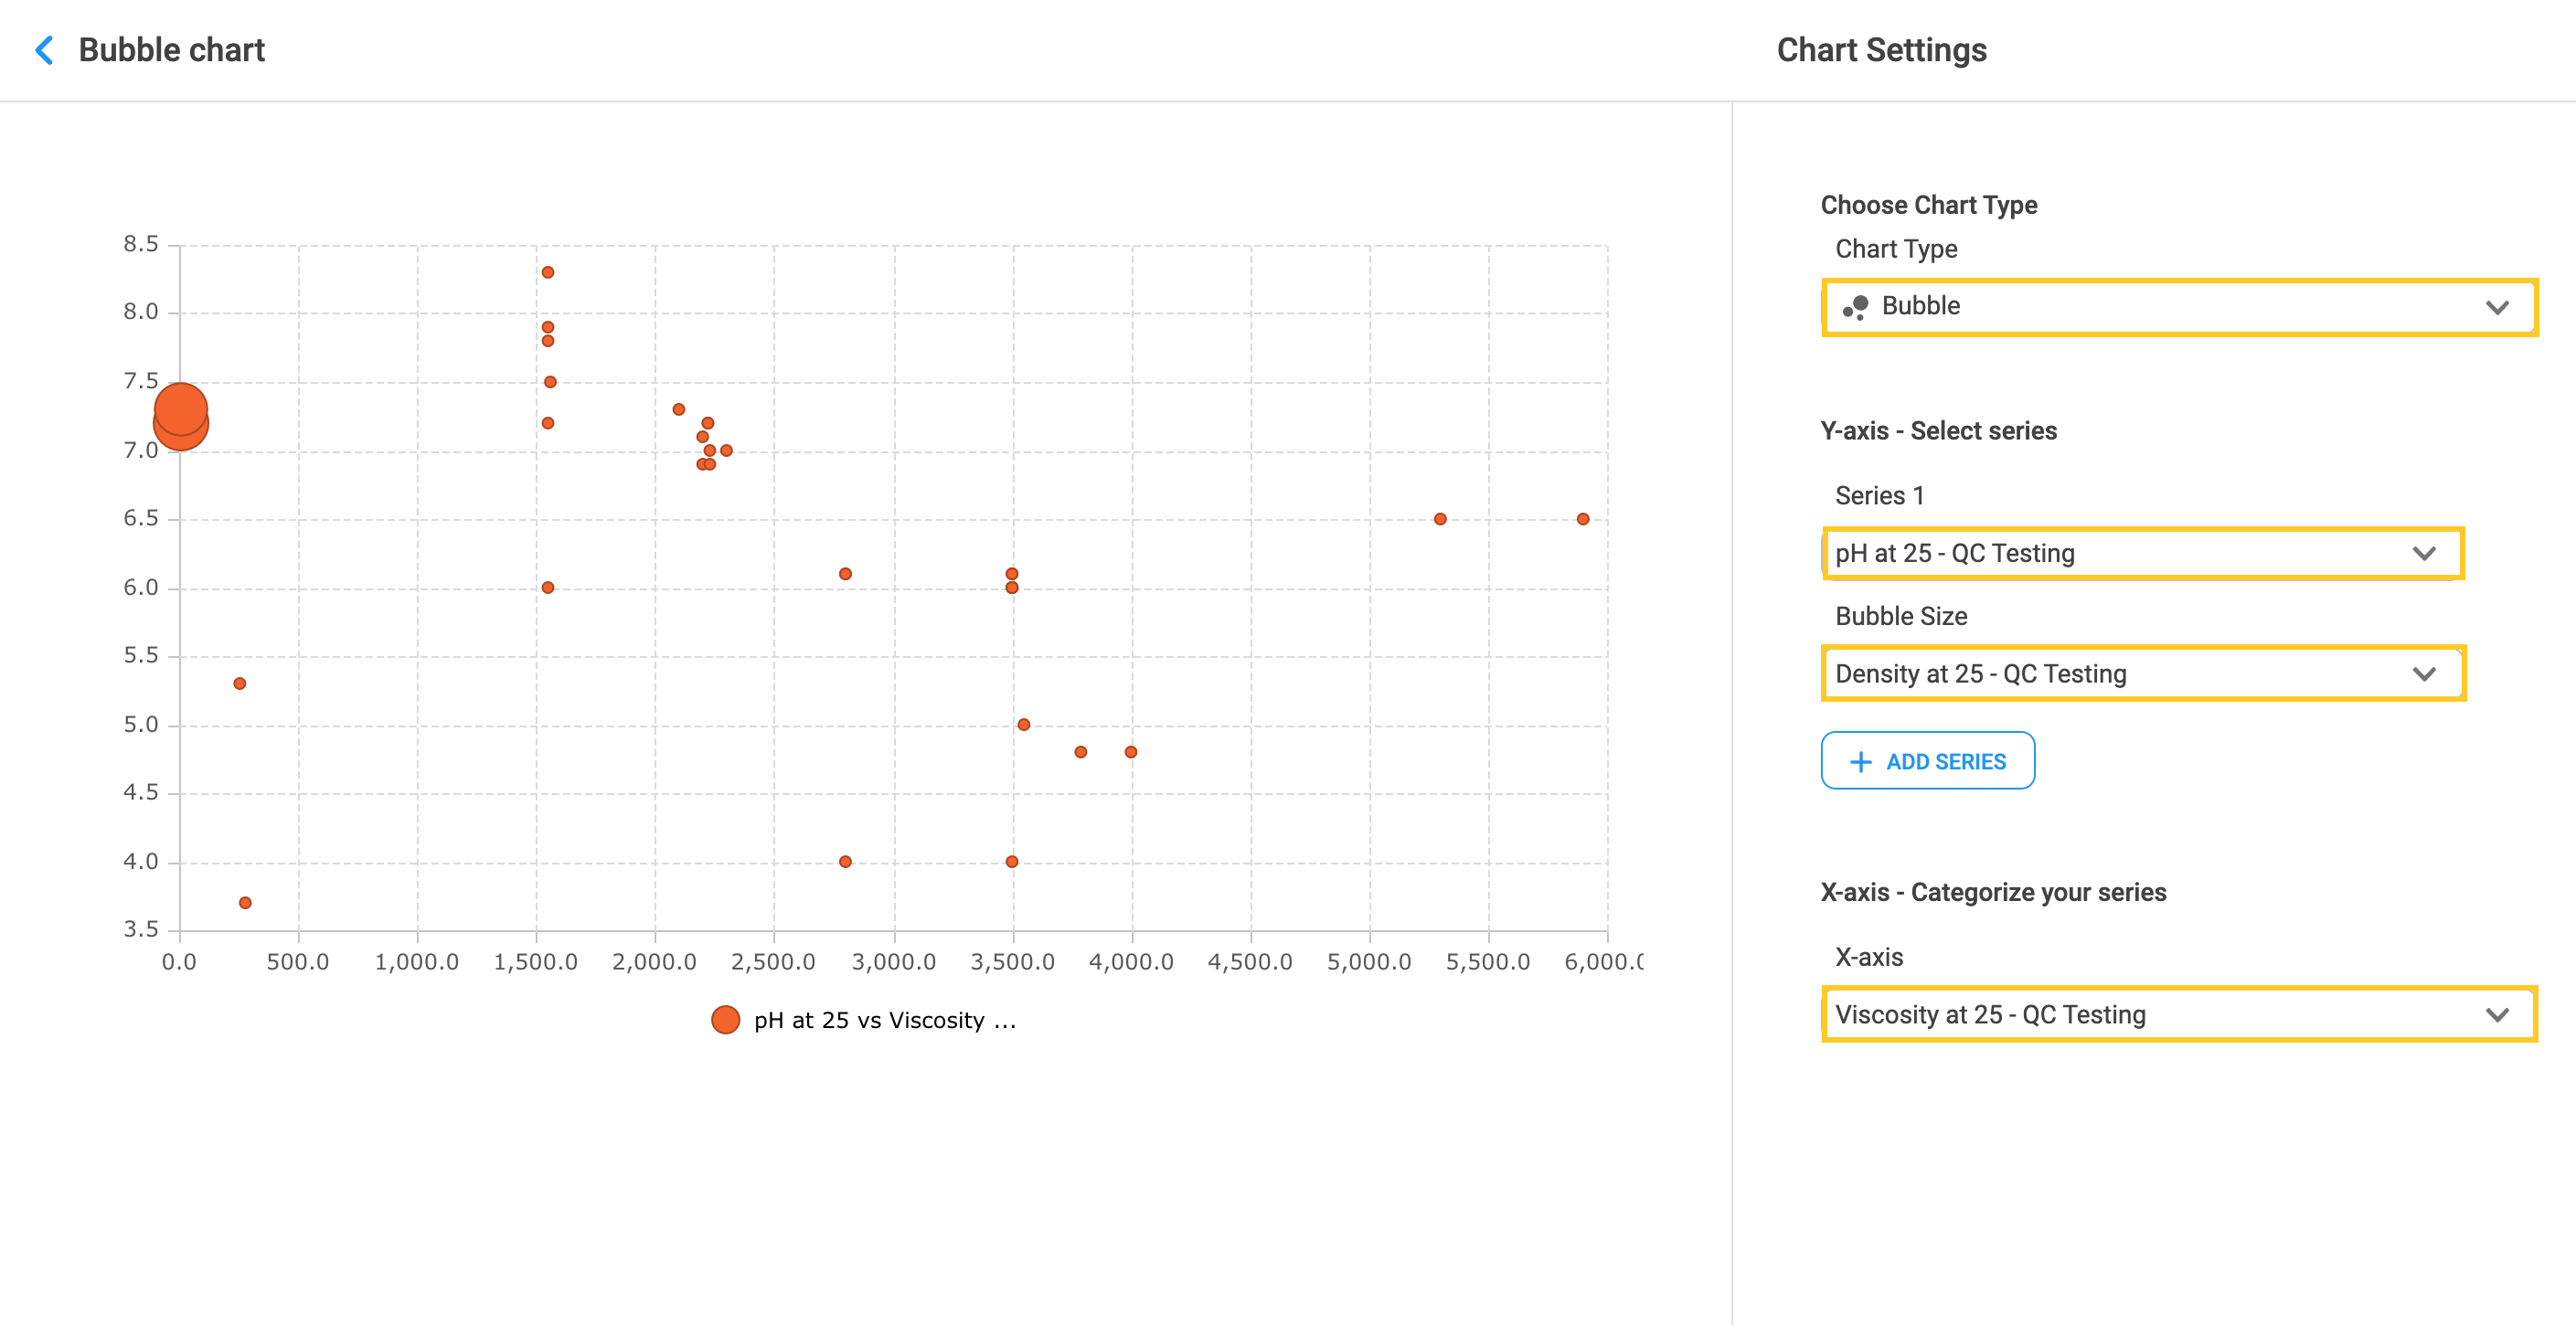Open the Chart Type dropdown
Image resolution: width=2576 pixels, height=1325 pixels.
click(2178, 307)
